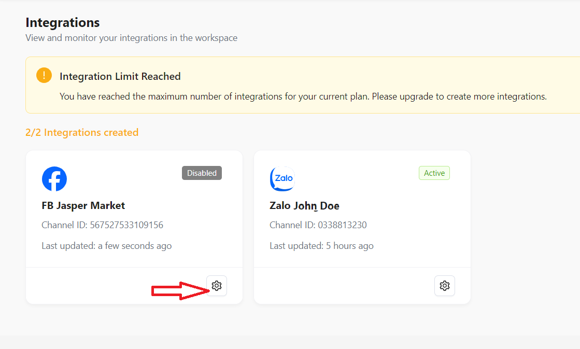Click Channel ID 567527533109156 text
Image resolution: width=580 pixels, height=349 pixels.
[103, 225]
